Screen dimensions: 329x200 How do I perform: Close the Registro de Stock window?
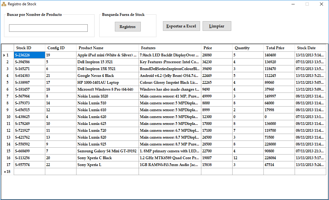pos(322,4)
